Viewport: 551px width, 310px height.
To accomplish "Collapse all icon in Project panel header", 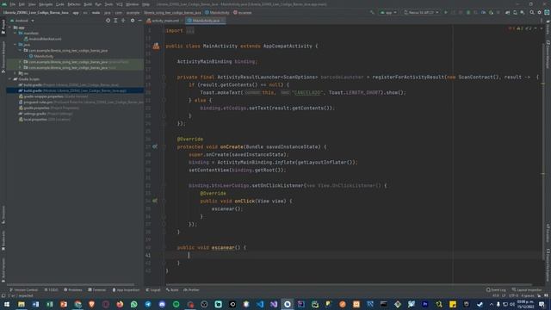I will tap(123, 21).
